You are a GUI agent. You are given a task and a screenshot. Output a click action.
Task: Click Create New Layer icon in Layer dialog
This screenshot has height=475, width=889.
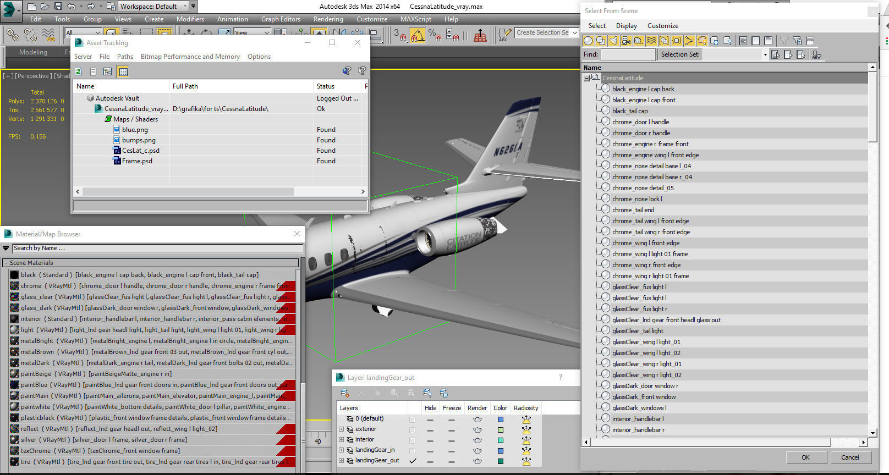click(345, 393)
